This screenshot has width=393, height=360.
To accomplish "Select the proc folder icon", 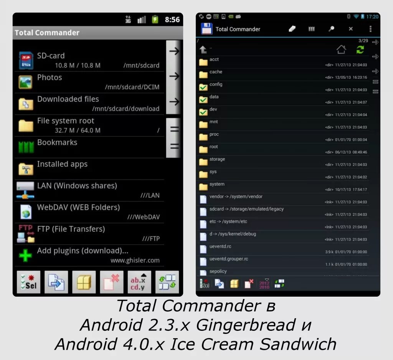I will click(x=203, y=137).
